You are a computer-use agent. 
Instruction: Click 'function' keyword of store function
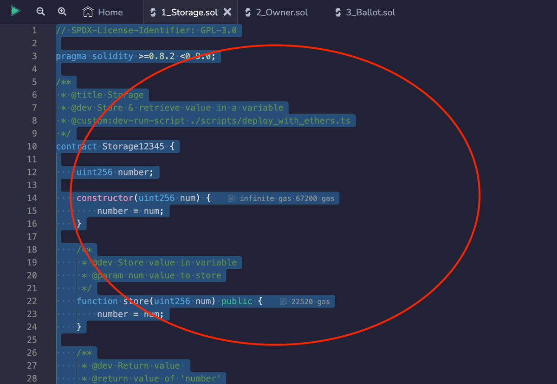[x=97, y=301]
